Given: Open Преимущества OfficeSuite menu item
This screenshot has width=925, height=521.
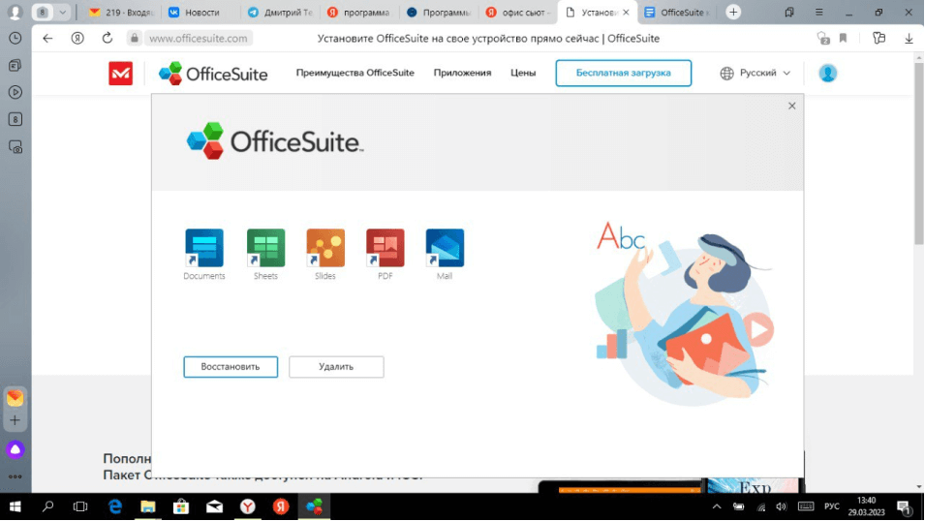Looking at the screenshot, I should 355,73.
